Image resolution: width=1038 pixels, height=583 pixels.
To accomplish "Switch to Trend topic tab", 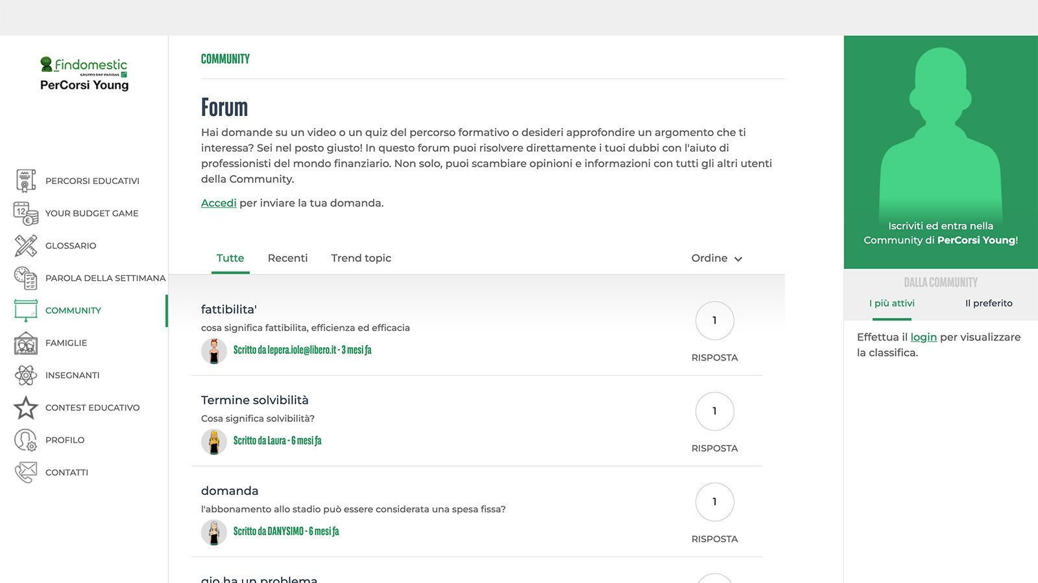I will (x=361, y=258).
